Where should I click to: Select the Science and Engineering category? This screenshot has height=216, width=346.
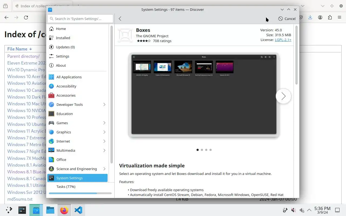[78, 169]
